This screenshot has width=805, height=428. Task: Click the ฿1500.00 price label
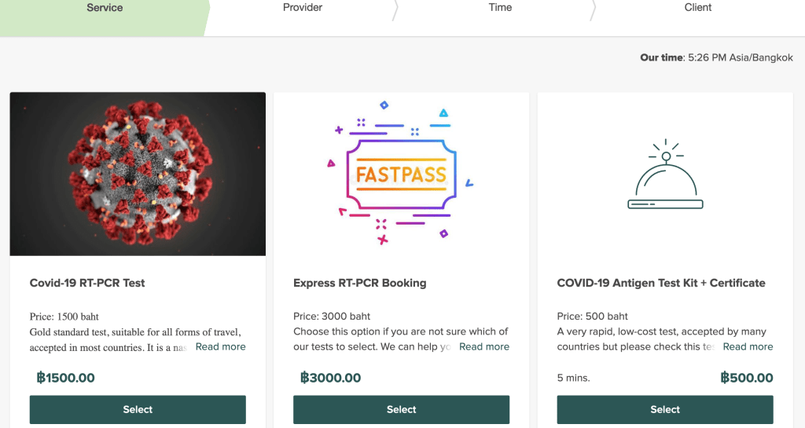[65, 378]
